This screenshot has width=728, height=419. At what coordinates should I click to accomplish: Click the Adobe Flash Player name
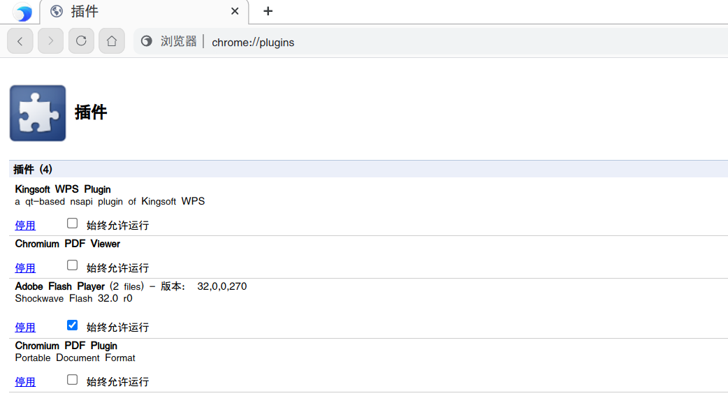coord(60,287)
